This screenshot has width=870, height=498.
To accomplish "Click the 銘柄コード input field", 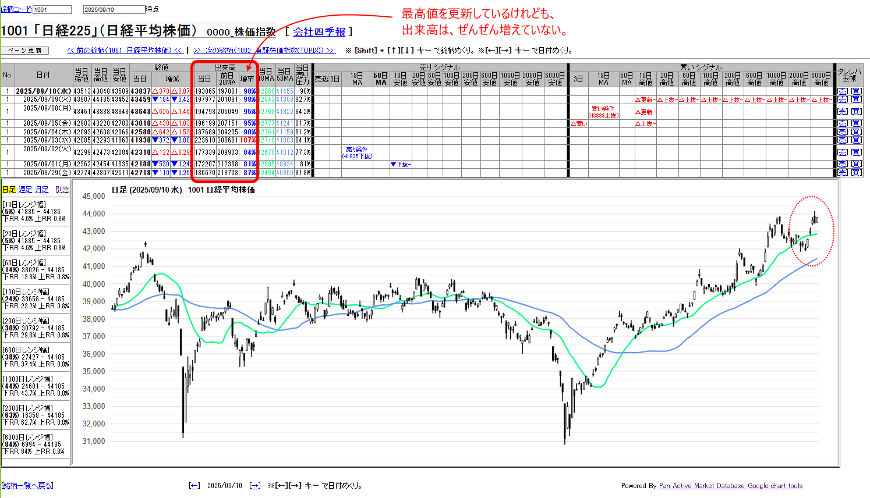I will coord(52,10).
